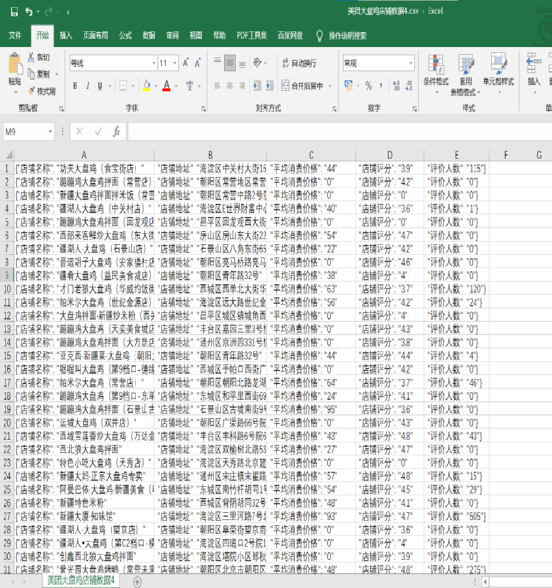Image resolution: width=552 pixels, height=588 pixels.
Task: Select sheet tab 美团大盘鸡店铺数据4
Action: pyautogui.click(x=80, y=580)
